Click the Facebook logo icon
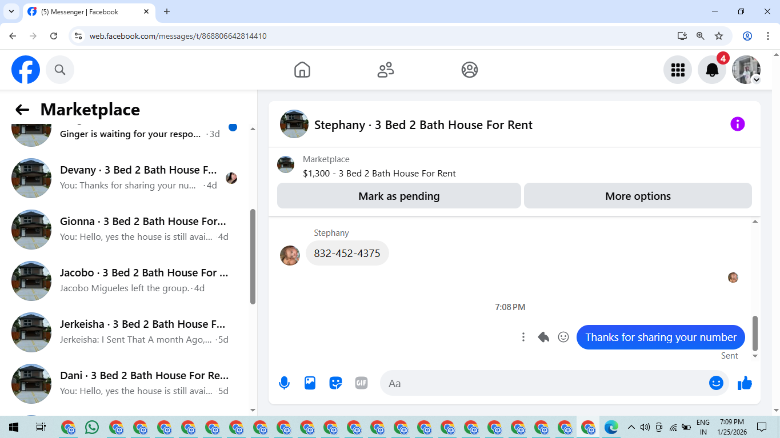This screenshot has height=438, width=780. click(26, 70)
